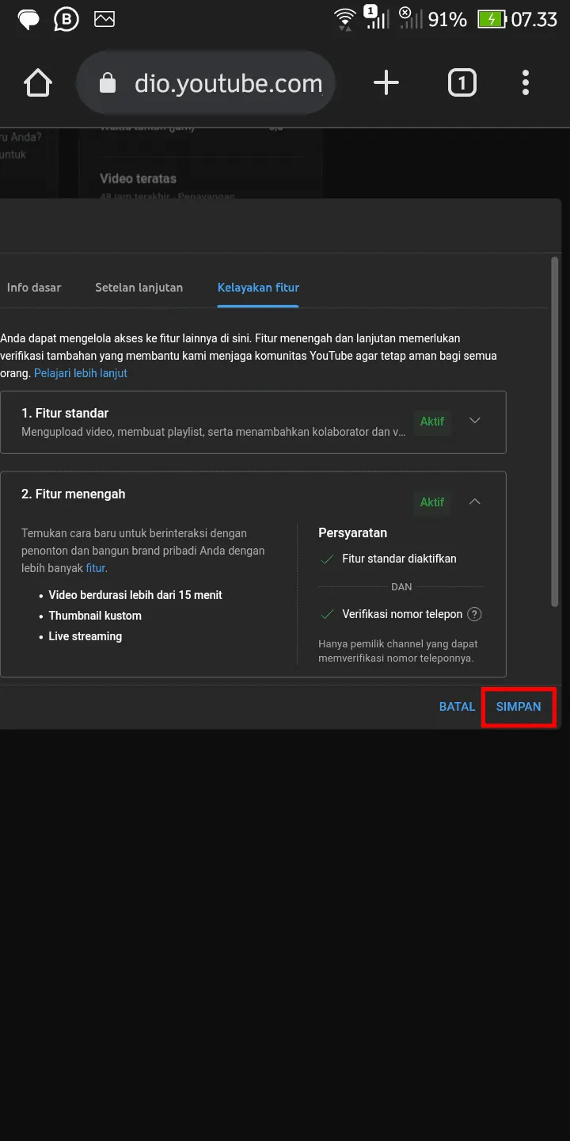Click the Live streaming bullet
This screenshot has width=570, height=1141.
click(85, 636)
